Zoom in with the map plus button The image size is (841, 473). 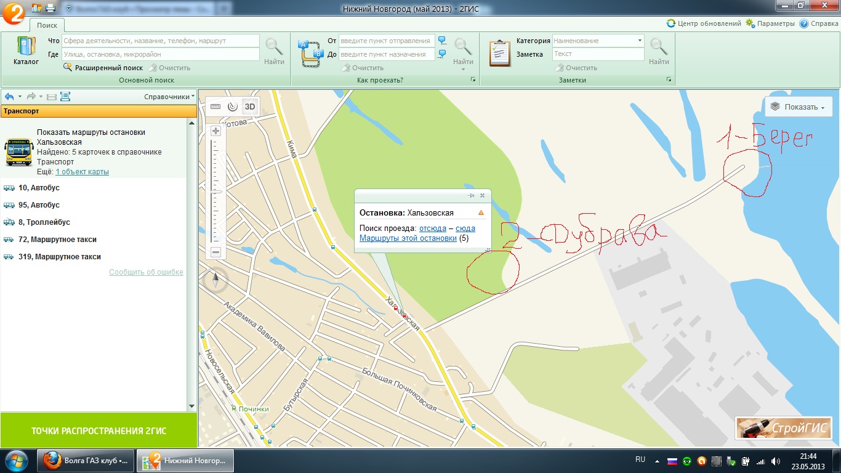[215, 131]
